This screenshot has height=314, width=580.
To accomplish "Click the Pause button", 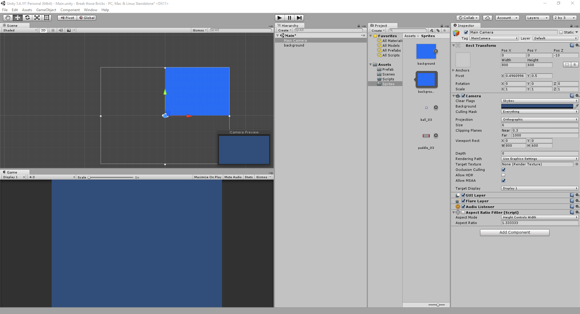I will click(x=289, y=18).
